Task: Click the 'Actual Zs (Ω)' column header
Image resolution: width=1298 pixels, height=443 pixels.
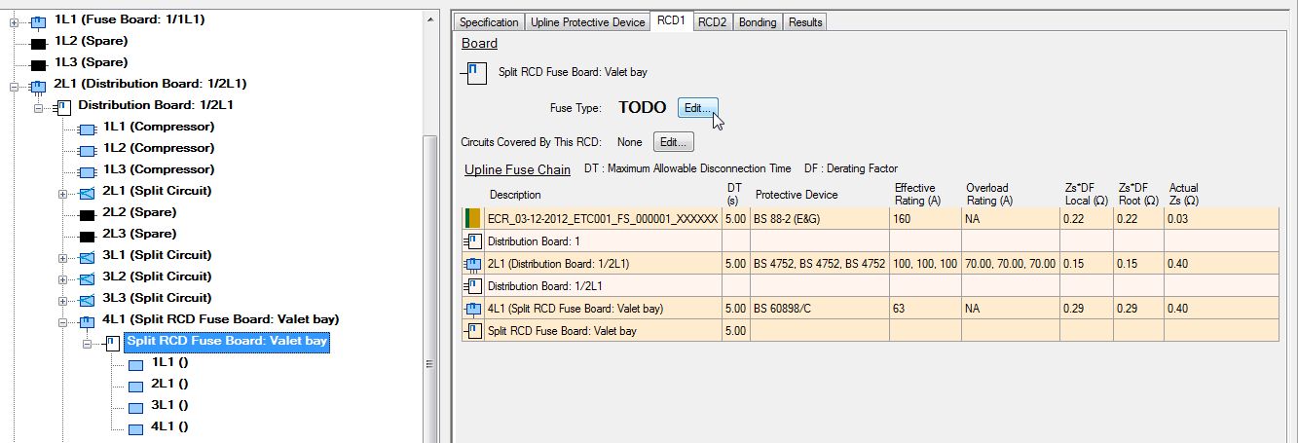Action: (x=1184, y=194)
